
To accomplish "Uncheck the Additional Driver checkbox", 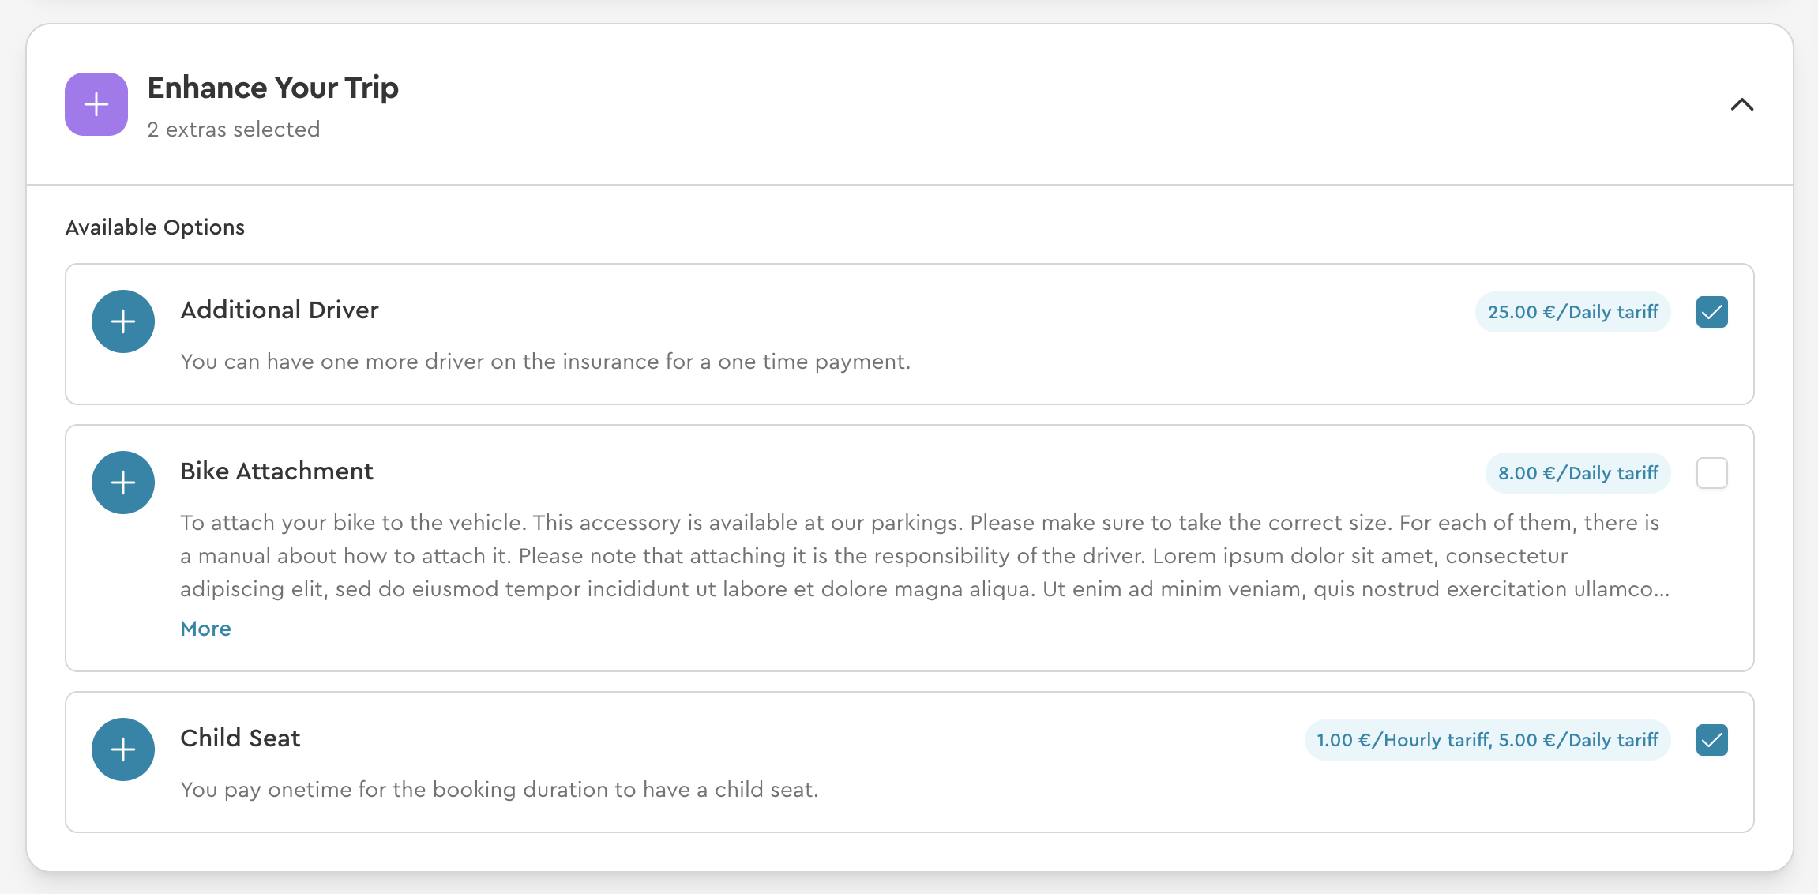I will point(1711,312).
